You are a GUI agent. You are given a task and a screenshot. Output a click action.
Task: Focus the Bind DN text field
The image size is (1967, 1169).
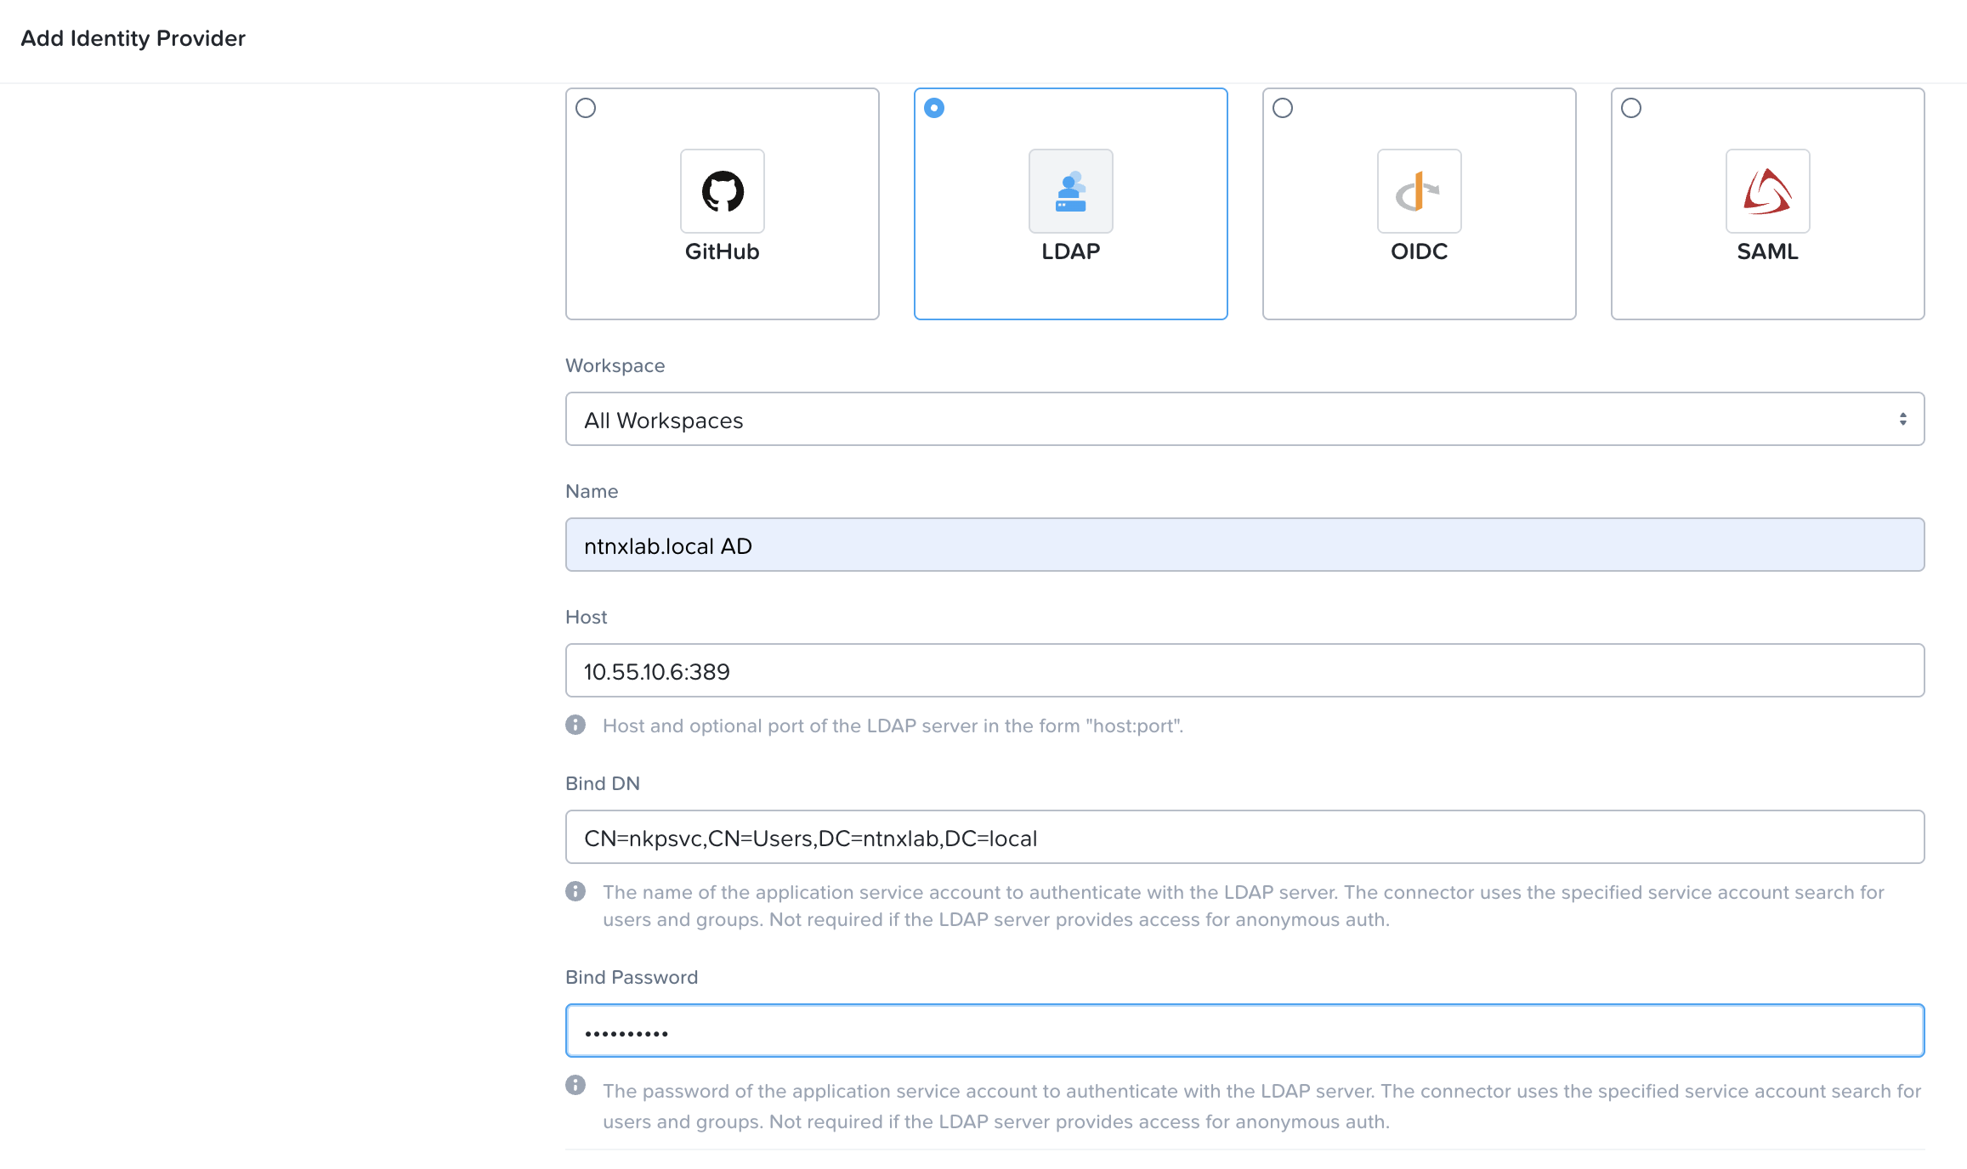click(1244, 837)
